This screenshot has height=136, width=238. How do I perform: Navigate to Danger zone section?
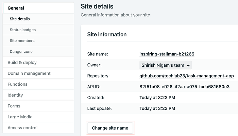[x=21, y=51]
